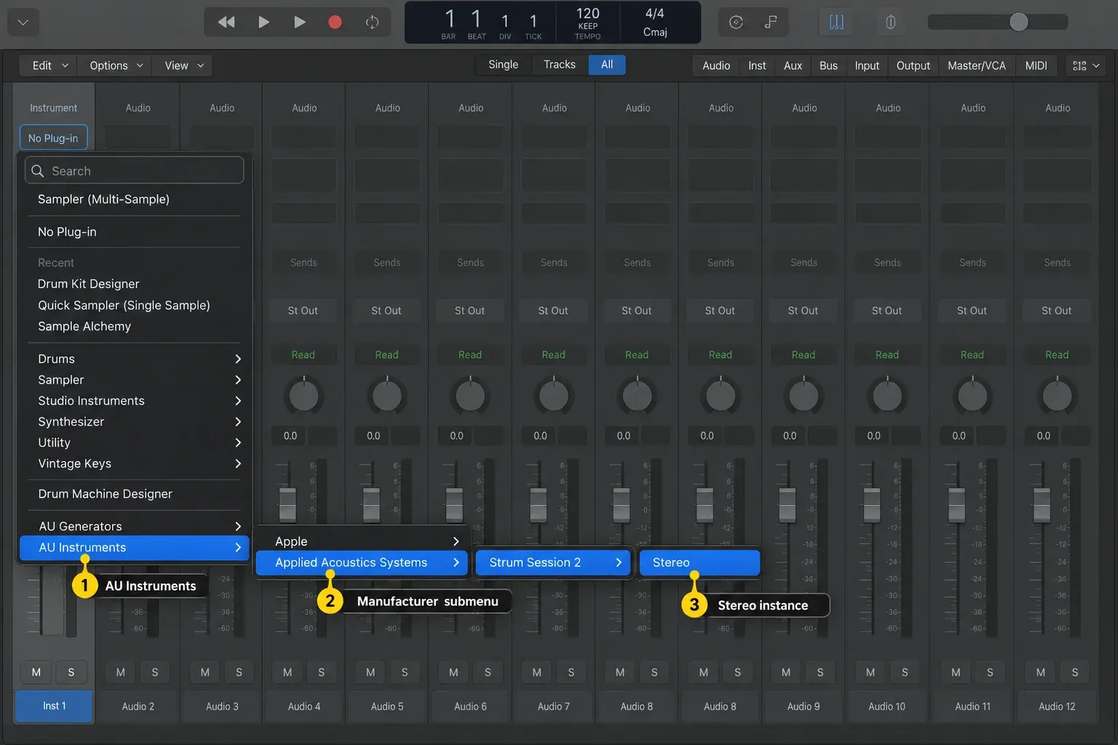
Task: Solo the Inst 1 channel strip
Action: click(71, 672)
